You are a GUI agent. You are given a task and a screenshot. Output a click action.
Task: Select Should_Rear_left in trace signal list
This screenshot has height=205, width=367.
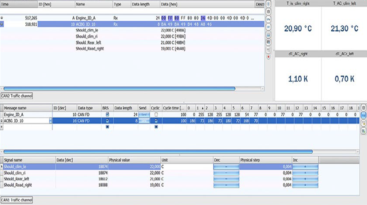[88, 42]
